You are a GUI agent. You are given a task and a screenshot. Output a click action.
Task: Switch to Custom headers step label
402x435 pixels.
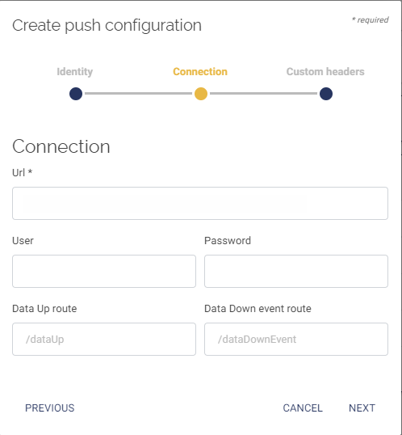coord(325,72)
